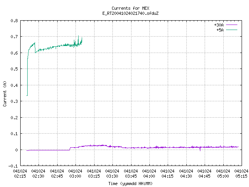The image size is (249, 187).
Task: Click the +5A legend label
Action: (x=220, y=30)
